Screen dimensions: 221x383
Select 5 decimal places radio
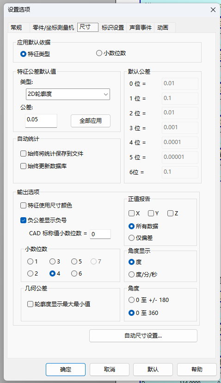click(x=76, y=262)
